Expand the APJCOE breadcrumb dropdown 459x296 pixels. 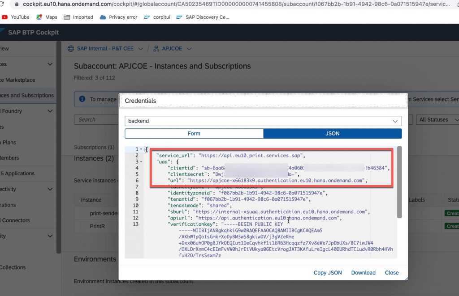(x=189, y=49)
